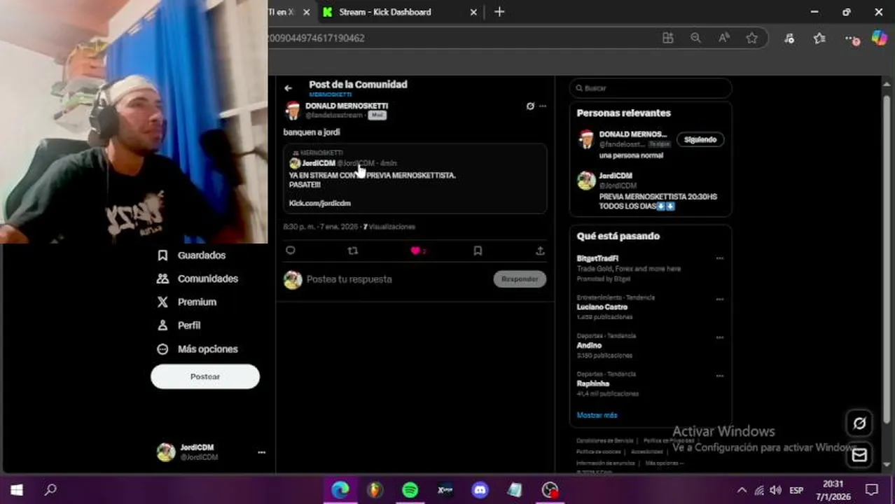Click the Postear button
The height and width of the screenshot is (504, 895).
click(x=205, y=377)
